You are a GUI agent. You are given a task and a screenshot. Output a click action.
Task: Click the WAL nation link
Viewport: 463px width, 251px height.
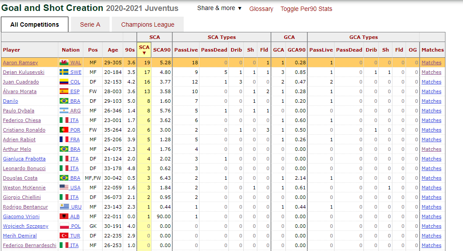coord(75,63)
